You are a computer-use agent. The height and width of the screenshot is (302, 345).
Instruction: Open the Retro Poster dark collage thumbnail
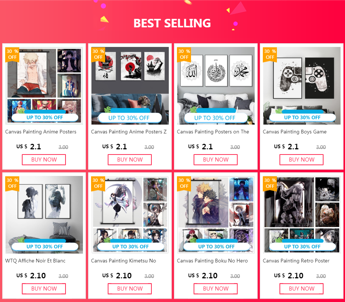302,215
